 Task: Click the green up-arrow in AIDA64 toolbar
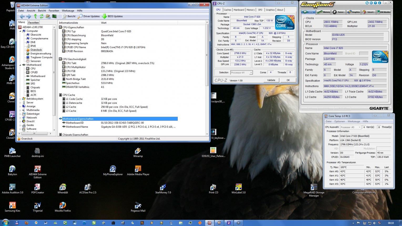coord(35,16)
